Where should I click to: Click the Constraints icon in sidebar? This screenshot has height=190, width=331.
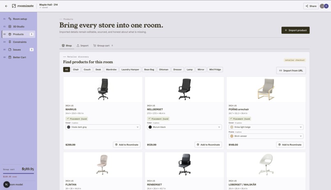(10, 42)
